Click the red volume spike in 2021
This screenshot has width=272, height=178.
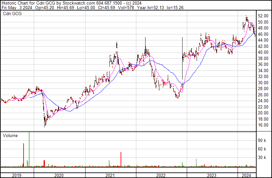coord(121,159)
